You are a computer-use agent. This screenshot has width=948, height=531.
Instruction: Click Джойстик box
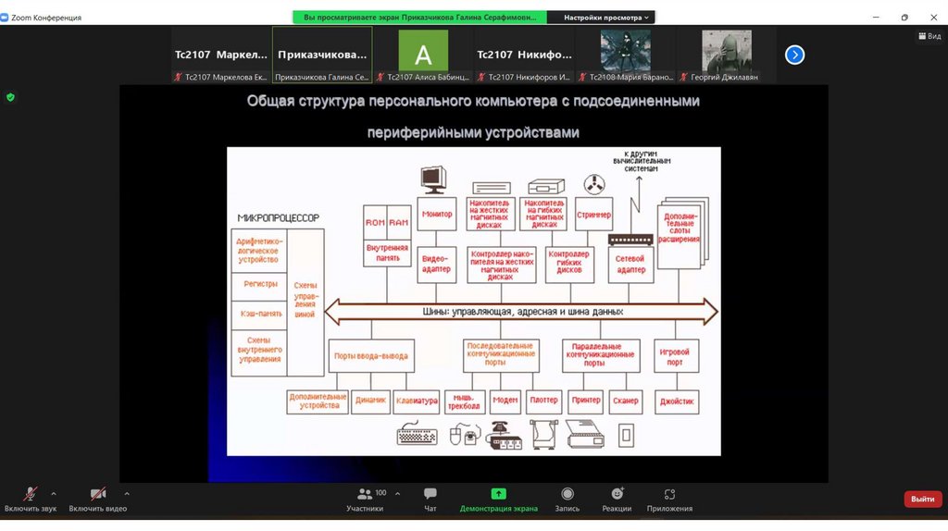677,401
